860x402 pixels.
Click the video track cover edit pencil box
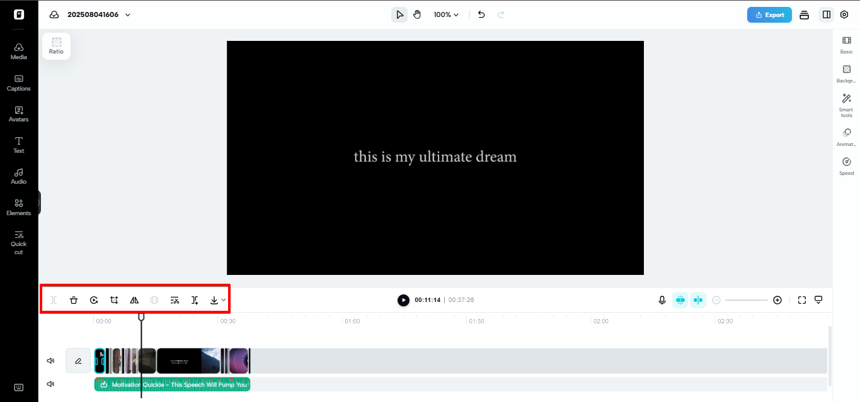pyautogui.click(x=78, y=361)
